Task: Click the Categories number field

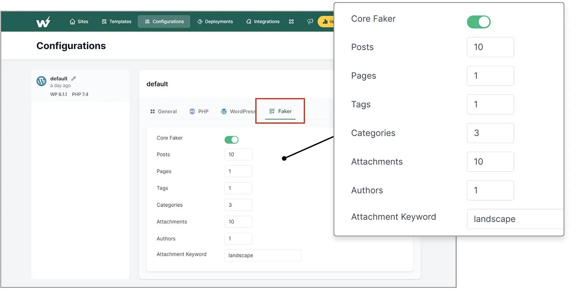Action: [x=238, y=205]
